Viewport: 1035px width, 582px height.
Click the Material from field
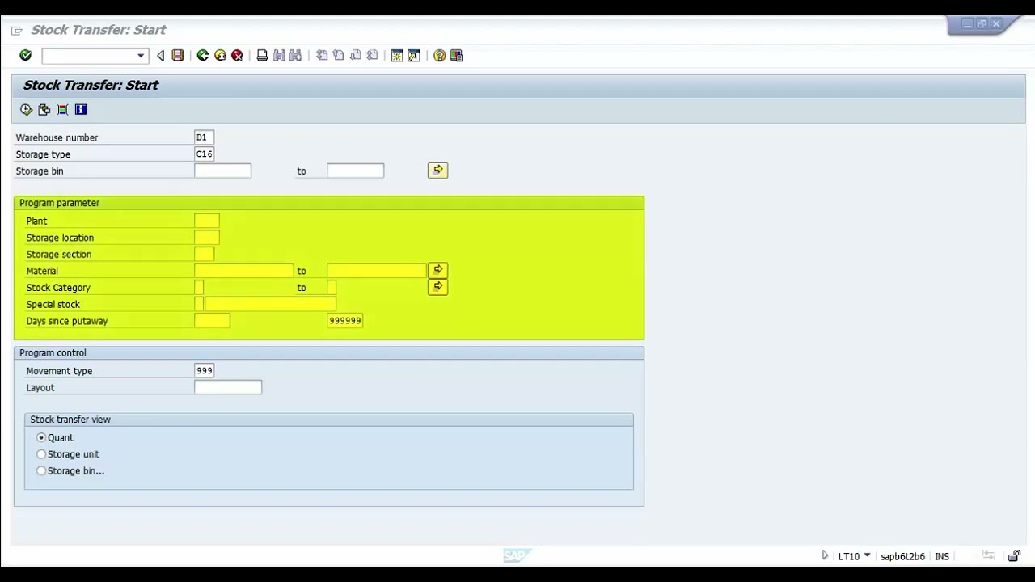coord(243,271)
